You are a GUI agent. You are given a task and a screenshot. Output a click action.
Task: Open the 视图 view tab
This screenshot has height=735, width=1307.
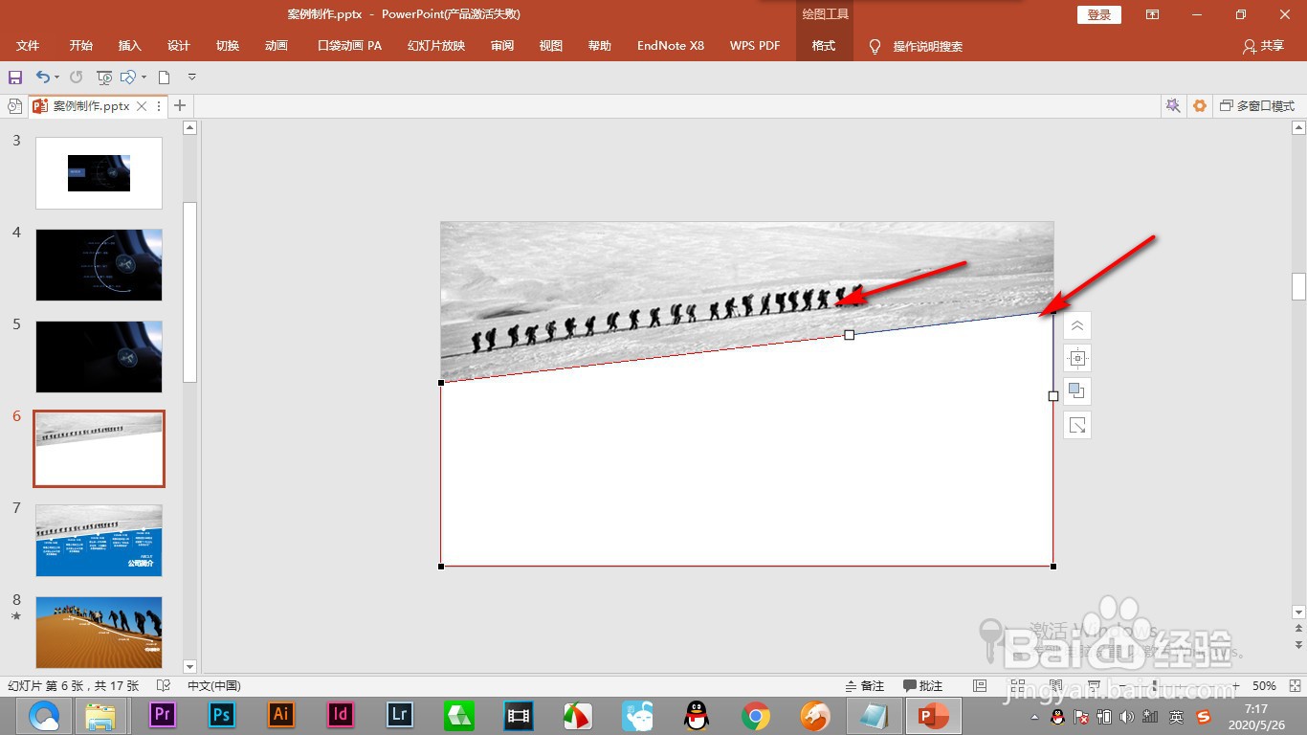pyautogui.click(x=551, y=46)
